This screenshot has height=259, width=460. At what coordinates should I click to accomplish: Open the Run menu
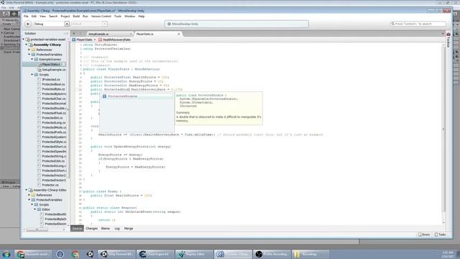[86, 16]
